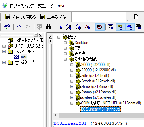
Task: Click the greyed redo arrow icon
Action: click(28, 27)
